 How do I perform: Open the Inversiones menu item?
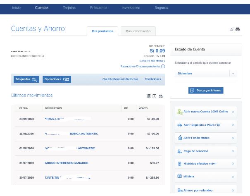pos(131,7)
